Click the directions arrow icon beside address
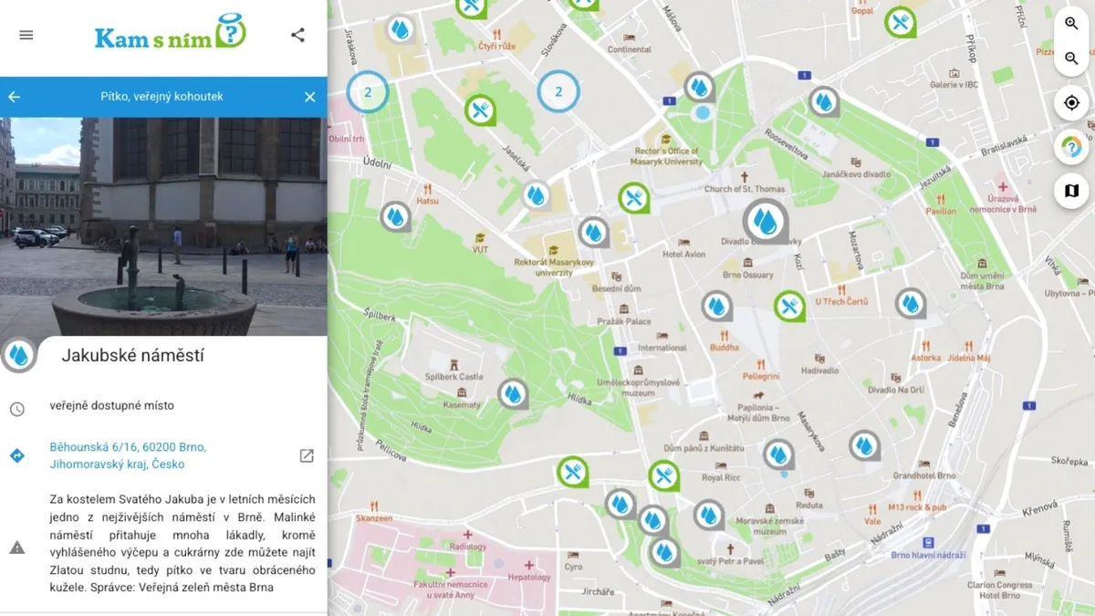 [17, 454]
